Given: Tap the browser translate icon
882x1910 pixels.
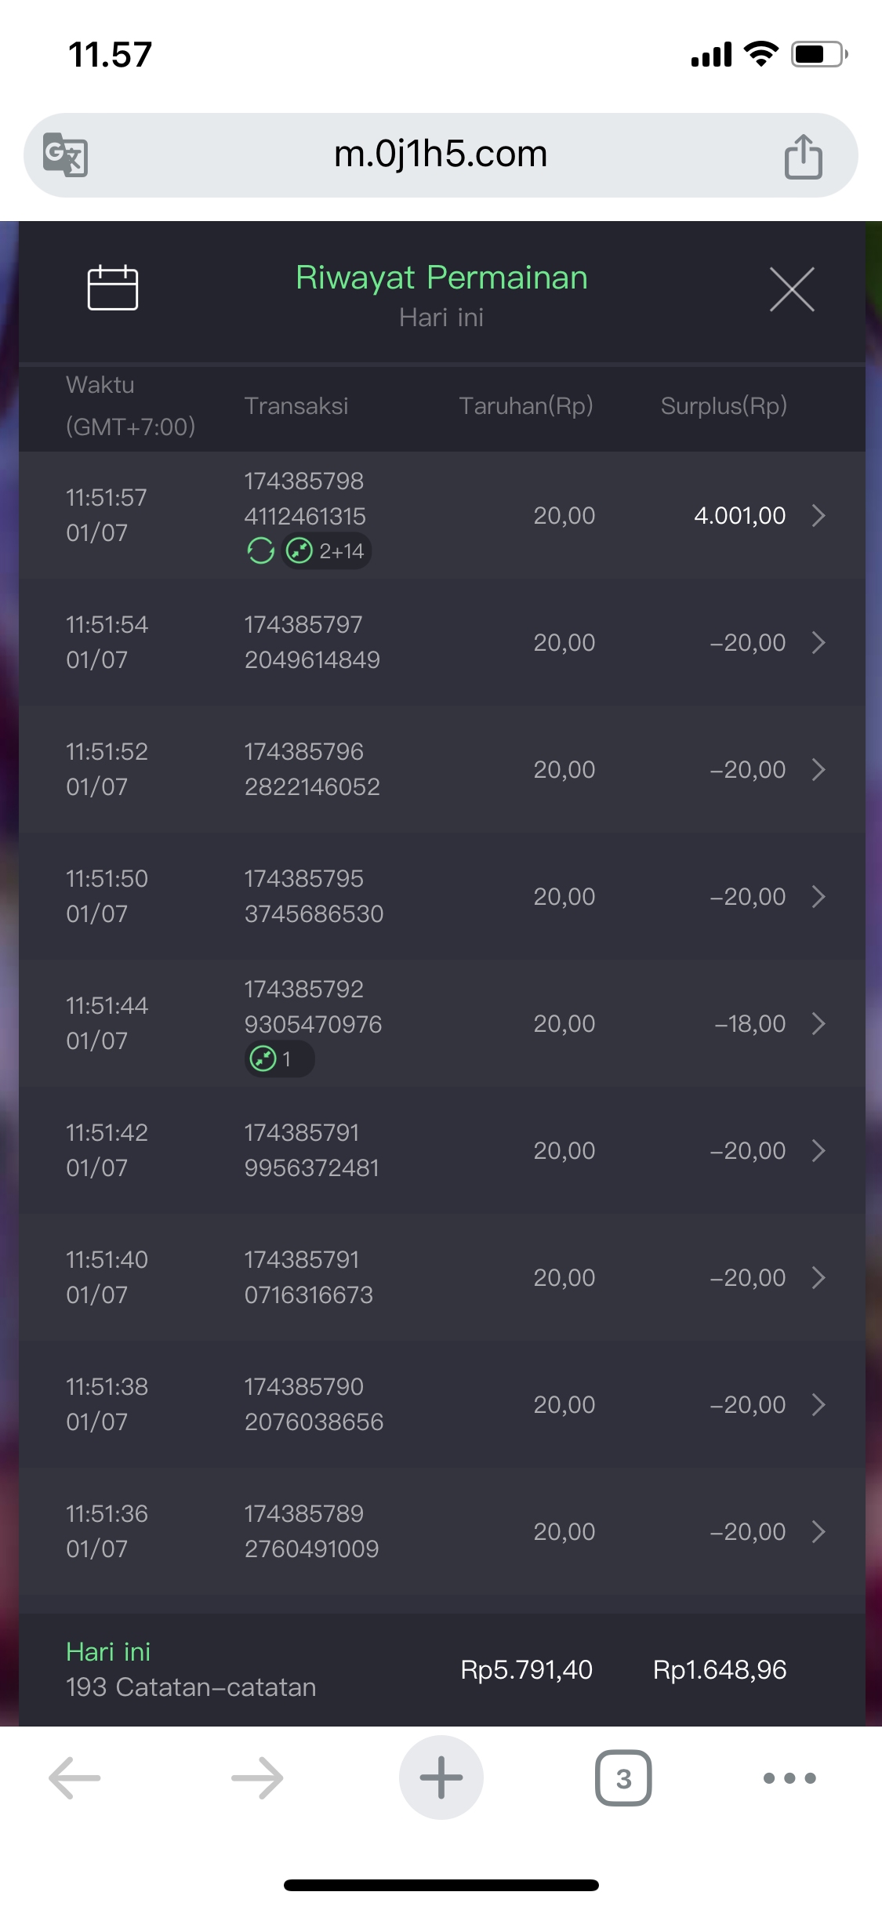Looking at the screenshot, I should tap(65, 154).
